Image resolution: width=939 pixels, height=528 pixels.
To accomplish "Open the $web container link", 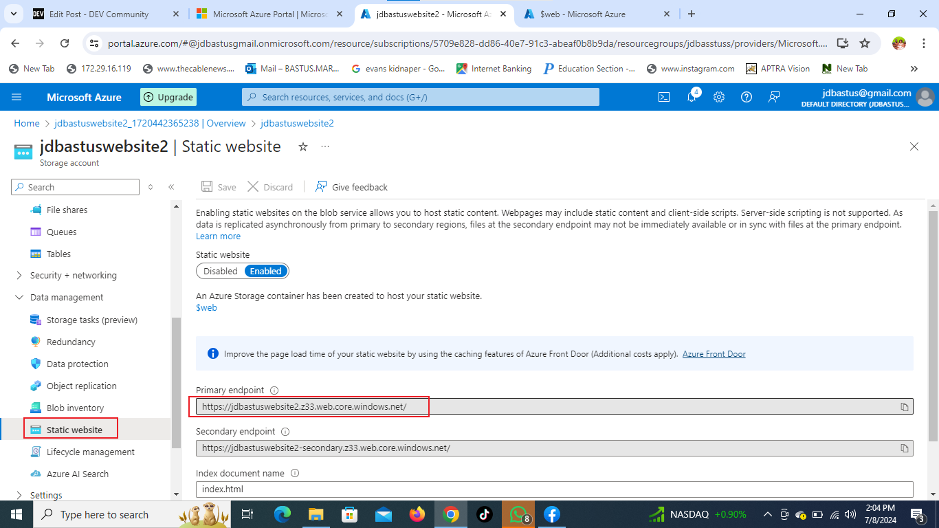I will tap(206, 307).
